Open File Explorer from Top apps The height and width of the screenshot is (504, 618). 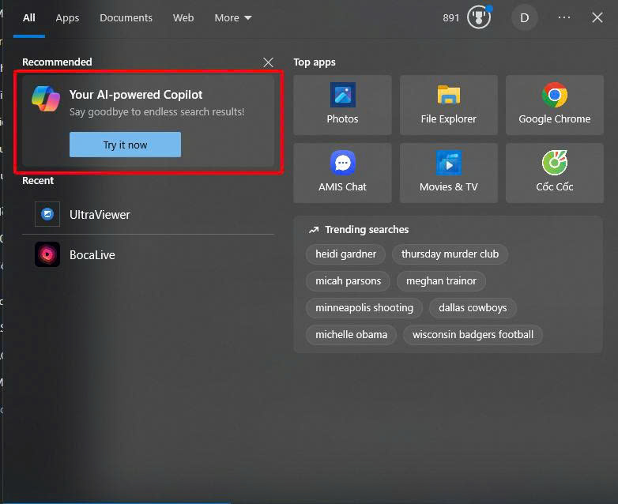click(x=449, y=105)
